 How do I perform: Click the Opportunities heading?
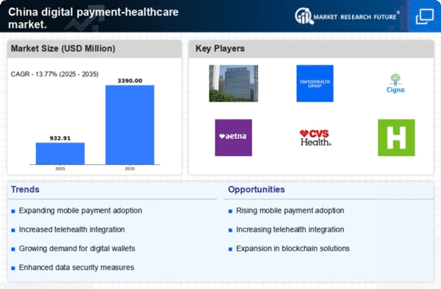coord(257,190)
